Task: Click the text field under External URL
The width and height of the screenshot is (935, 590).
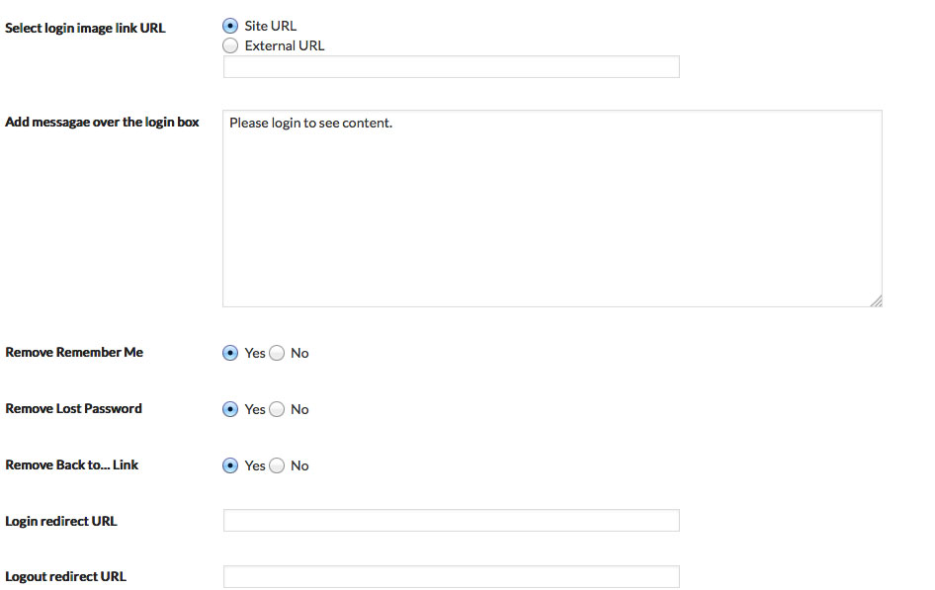Action: [452, 67]
